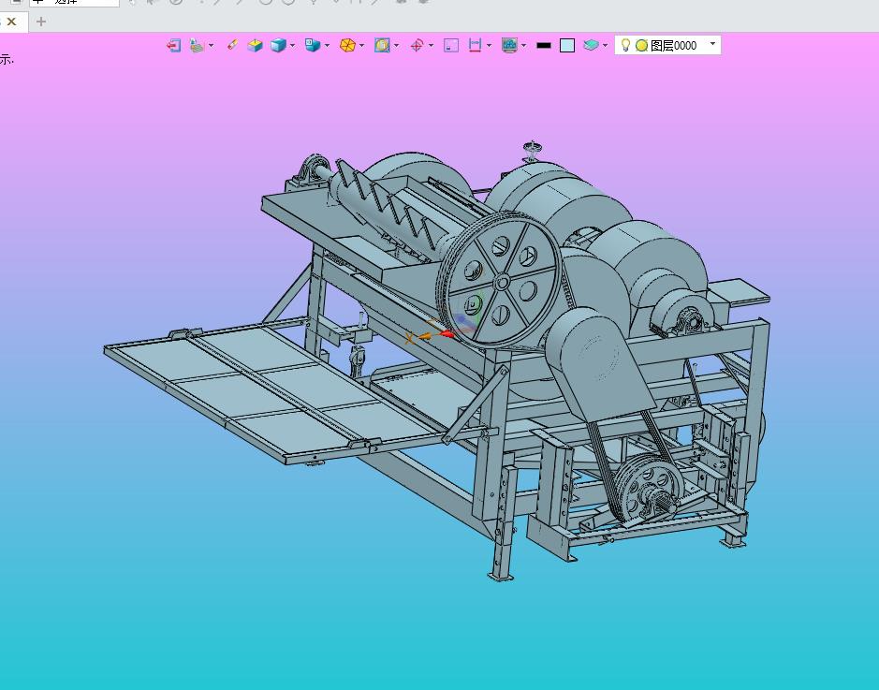This screenshot has height=690, width=879.
Task: Click the red crosshair target icon
Action: [417, 45]
